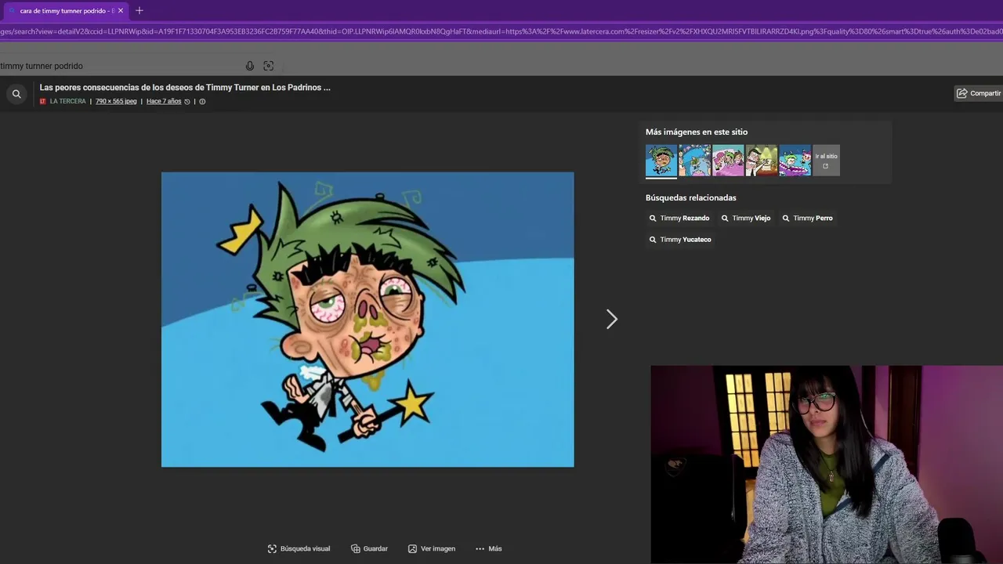Search related 'Timmy Perro'

click(x=807, y=219)
